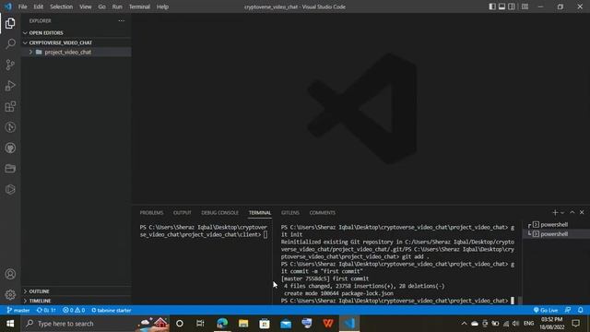Synchronize changes in the status bar
Screen dimensions: 590x332
tap(46, 310)
